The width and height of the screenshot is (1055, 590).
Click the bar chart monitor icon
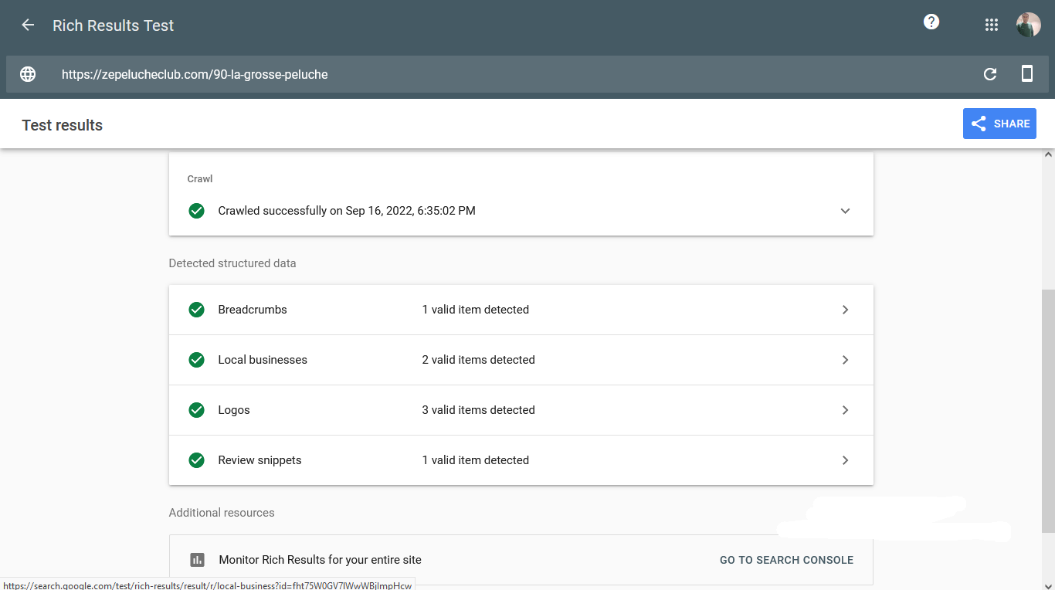pos(197,560)
